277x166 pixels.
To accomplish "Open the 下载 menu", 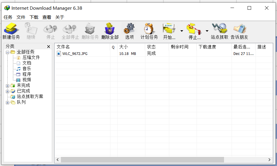I will click(x=34, y=17).
